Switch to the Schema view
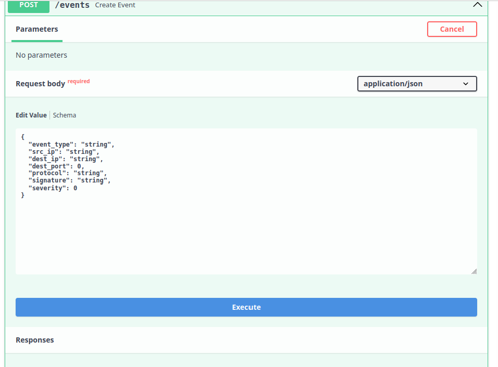498x367 pixels. pos(65,115)
